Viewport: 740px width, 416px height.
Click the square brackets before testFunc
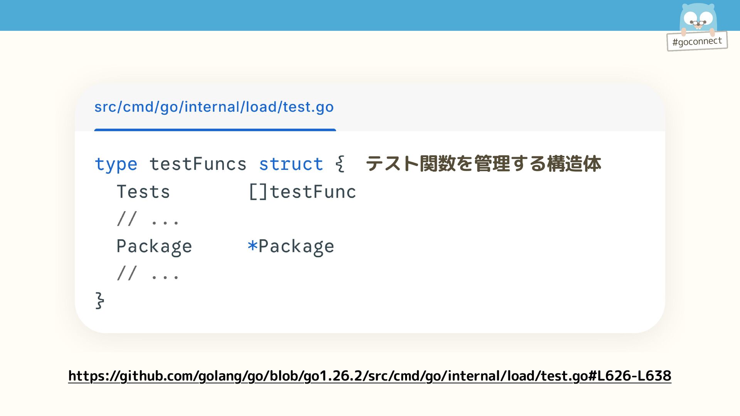point(258,192)
